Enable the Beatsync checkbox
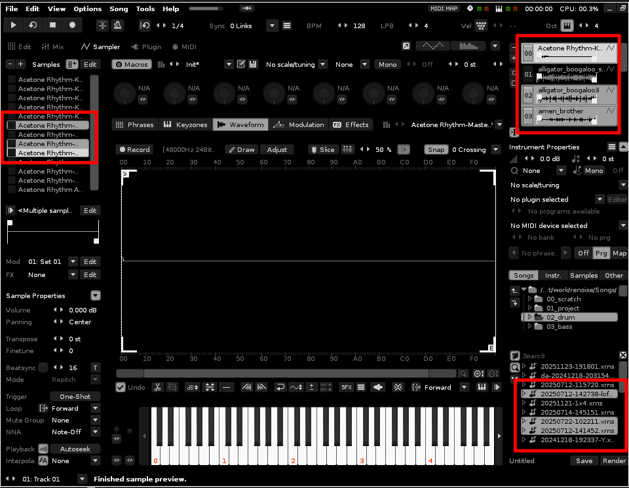This screenshot has height=488, width=629. [x=43, y=367]
